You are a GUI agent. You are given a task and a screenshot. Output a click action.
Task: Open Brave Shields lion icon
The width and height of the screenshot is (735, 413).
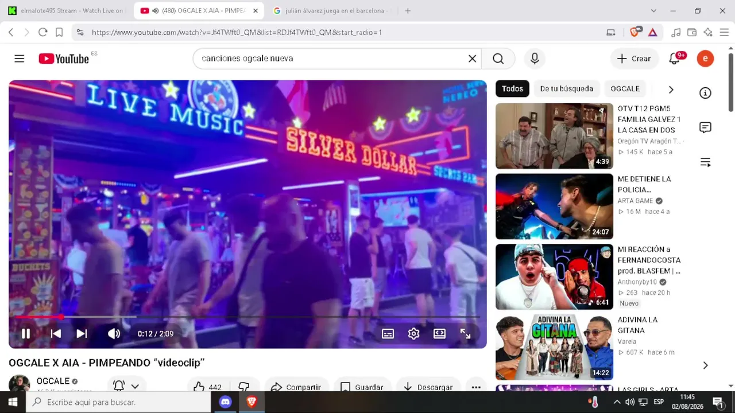[x=635, y=32]
